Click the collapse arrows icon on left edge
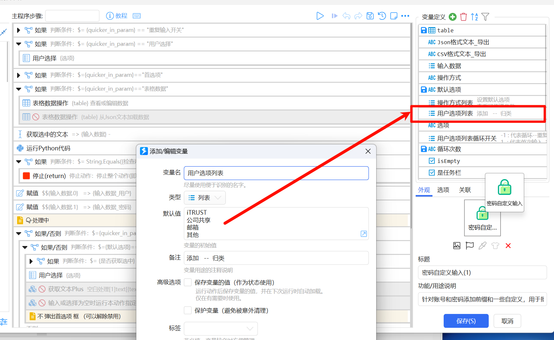 pos(4,32)
